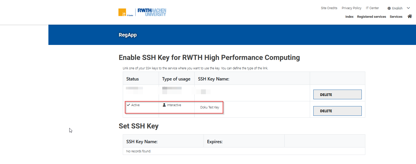Click the RWTH Aachen University logo
Screen dimensions: 416x164
click(152, 12)
